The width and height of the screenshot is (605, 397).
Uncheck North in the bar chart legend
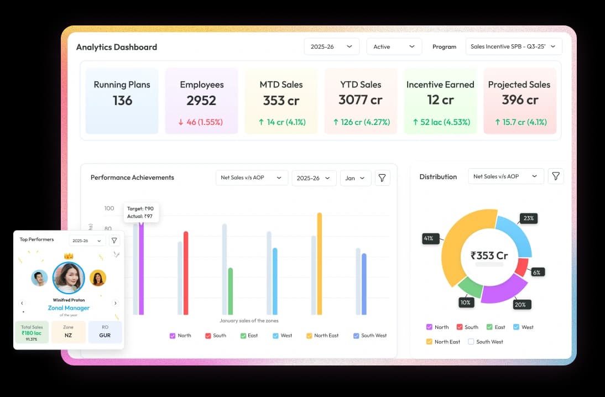pyautogui.click(x=173, y=336)
